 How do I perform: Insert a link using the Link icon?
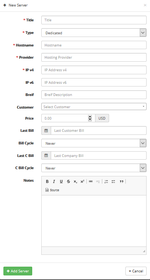click(x=91, y=181)
